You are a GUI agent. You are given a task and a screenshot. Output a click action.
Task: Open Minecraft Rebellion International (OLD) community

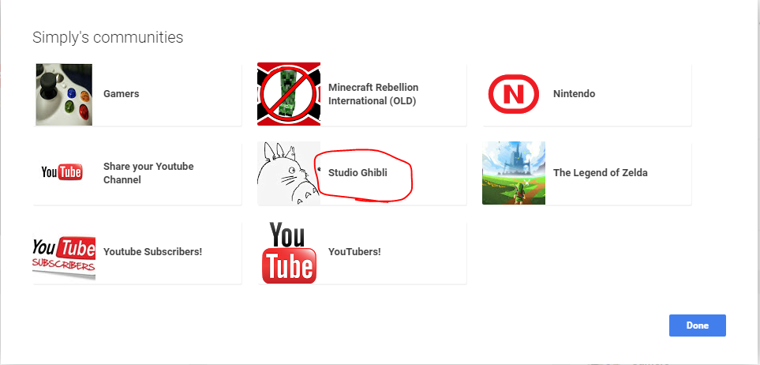coord(373,94)
